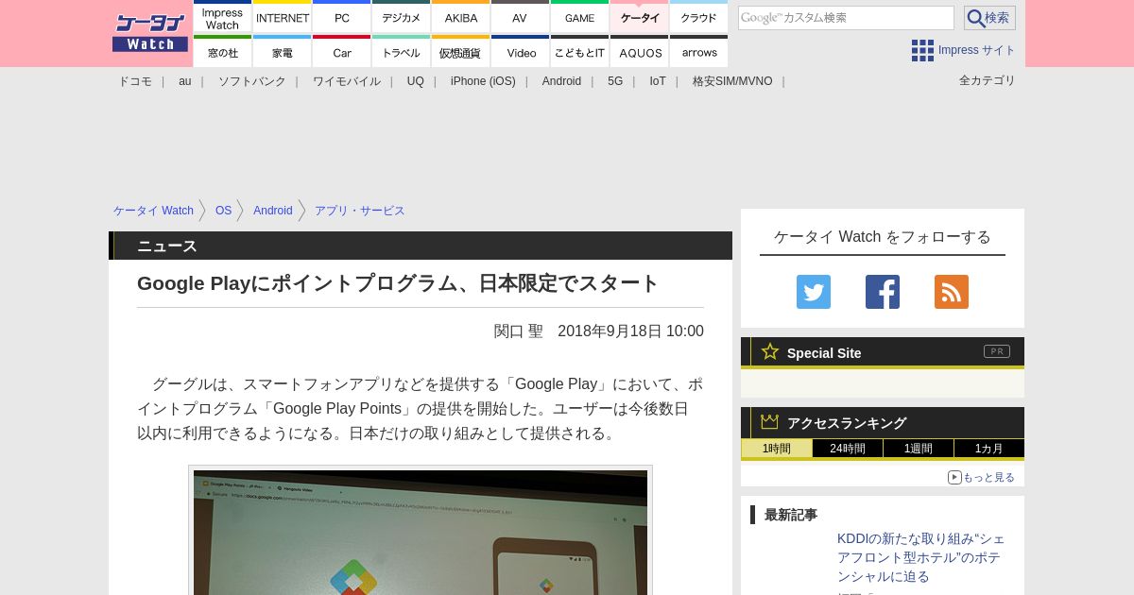Click the Google Play ポイントプログラム article headline
The width and height of the screenshot is (1134, 595).
click(x=398, y=283)
